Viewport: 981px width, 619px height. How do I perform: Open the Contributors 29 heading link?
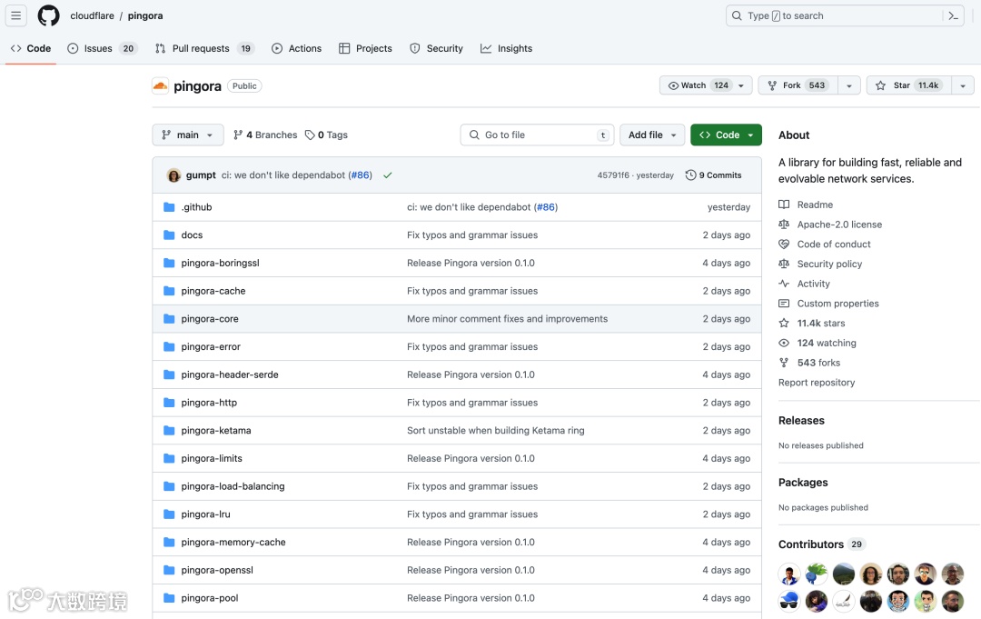pyautogui.click(x=821, y=544)
